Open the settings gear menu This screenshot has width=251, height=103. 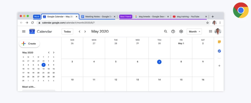(x=181, y=32)
